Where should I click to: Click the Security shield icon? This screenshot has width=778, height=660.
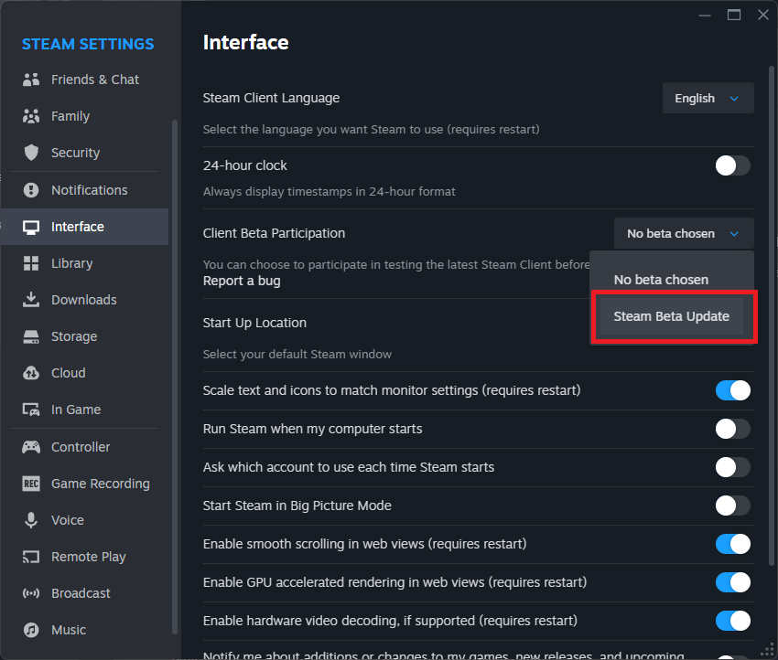click(31, 153)
